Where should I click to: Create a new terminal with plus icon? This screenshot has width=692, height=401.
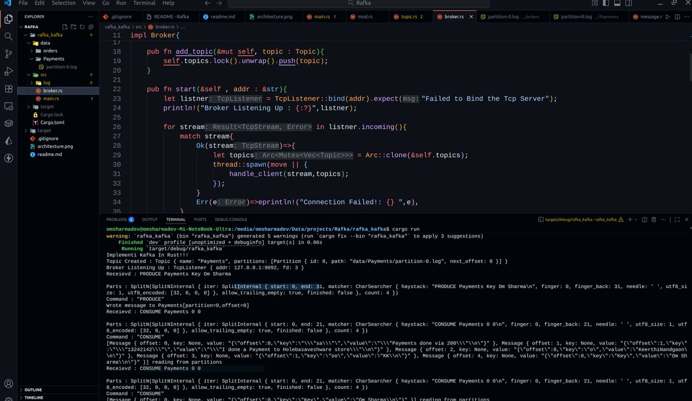[629, 220]
